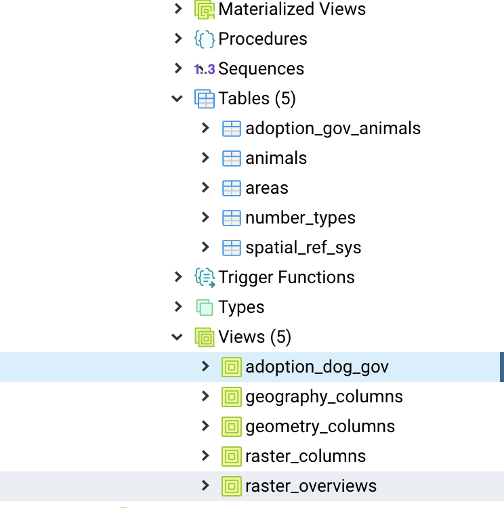Click the raster_columns view icon
This screenshot has width=504, height=508.
(232, 457)
